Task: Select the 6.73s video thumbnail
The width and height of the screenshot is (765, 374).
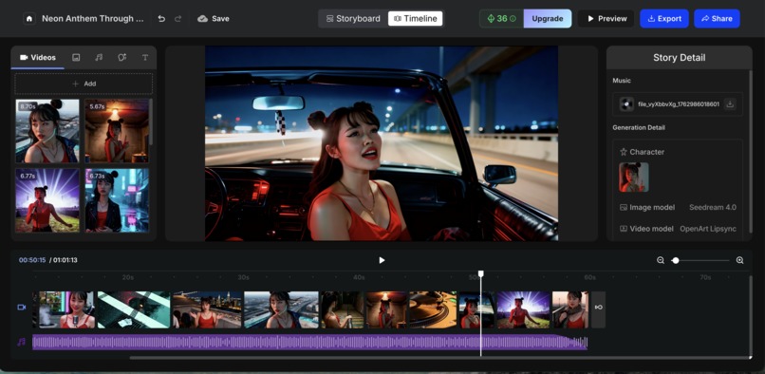Action: 117,200
